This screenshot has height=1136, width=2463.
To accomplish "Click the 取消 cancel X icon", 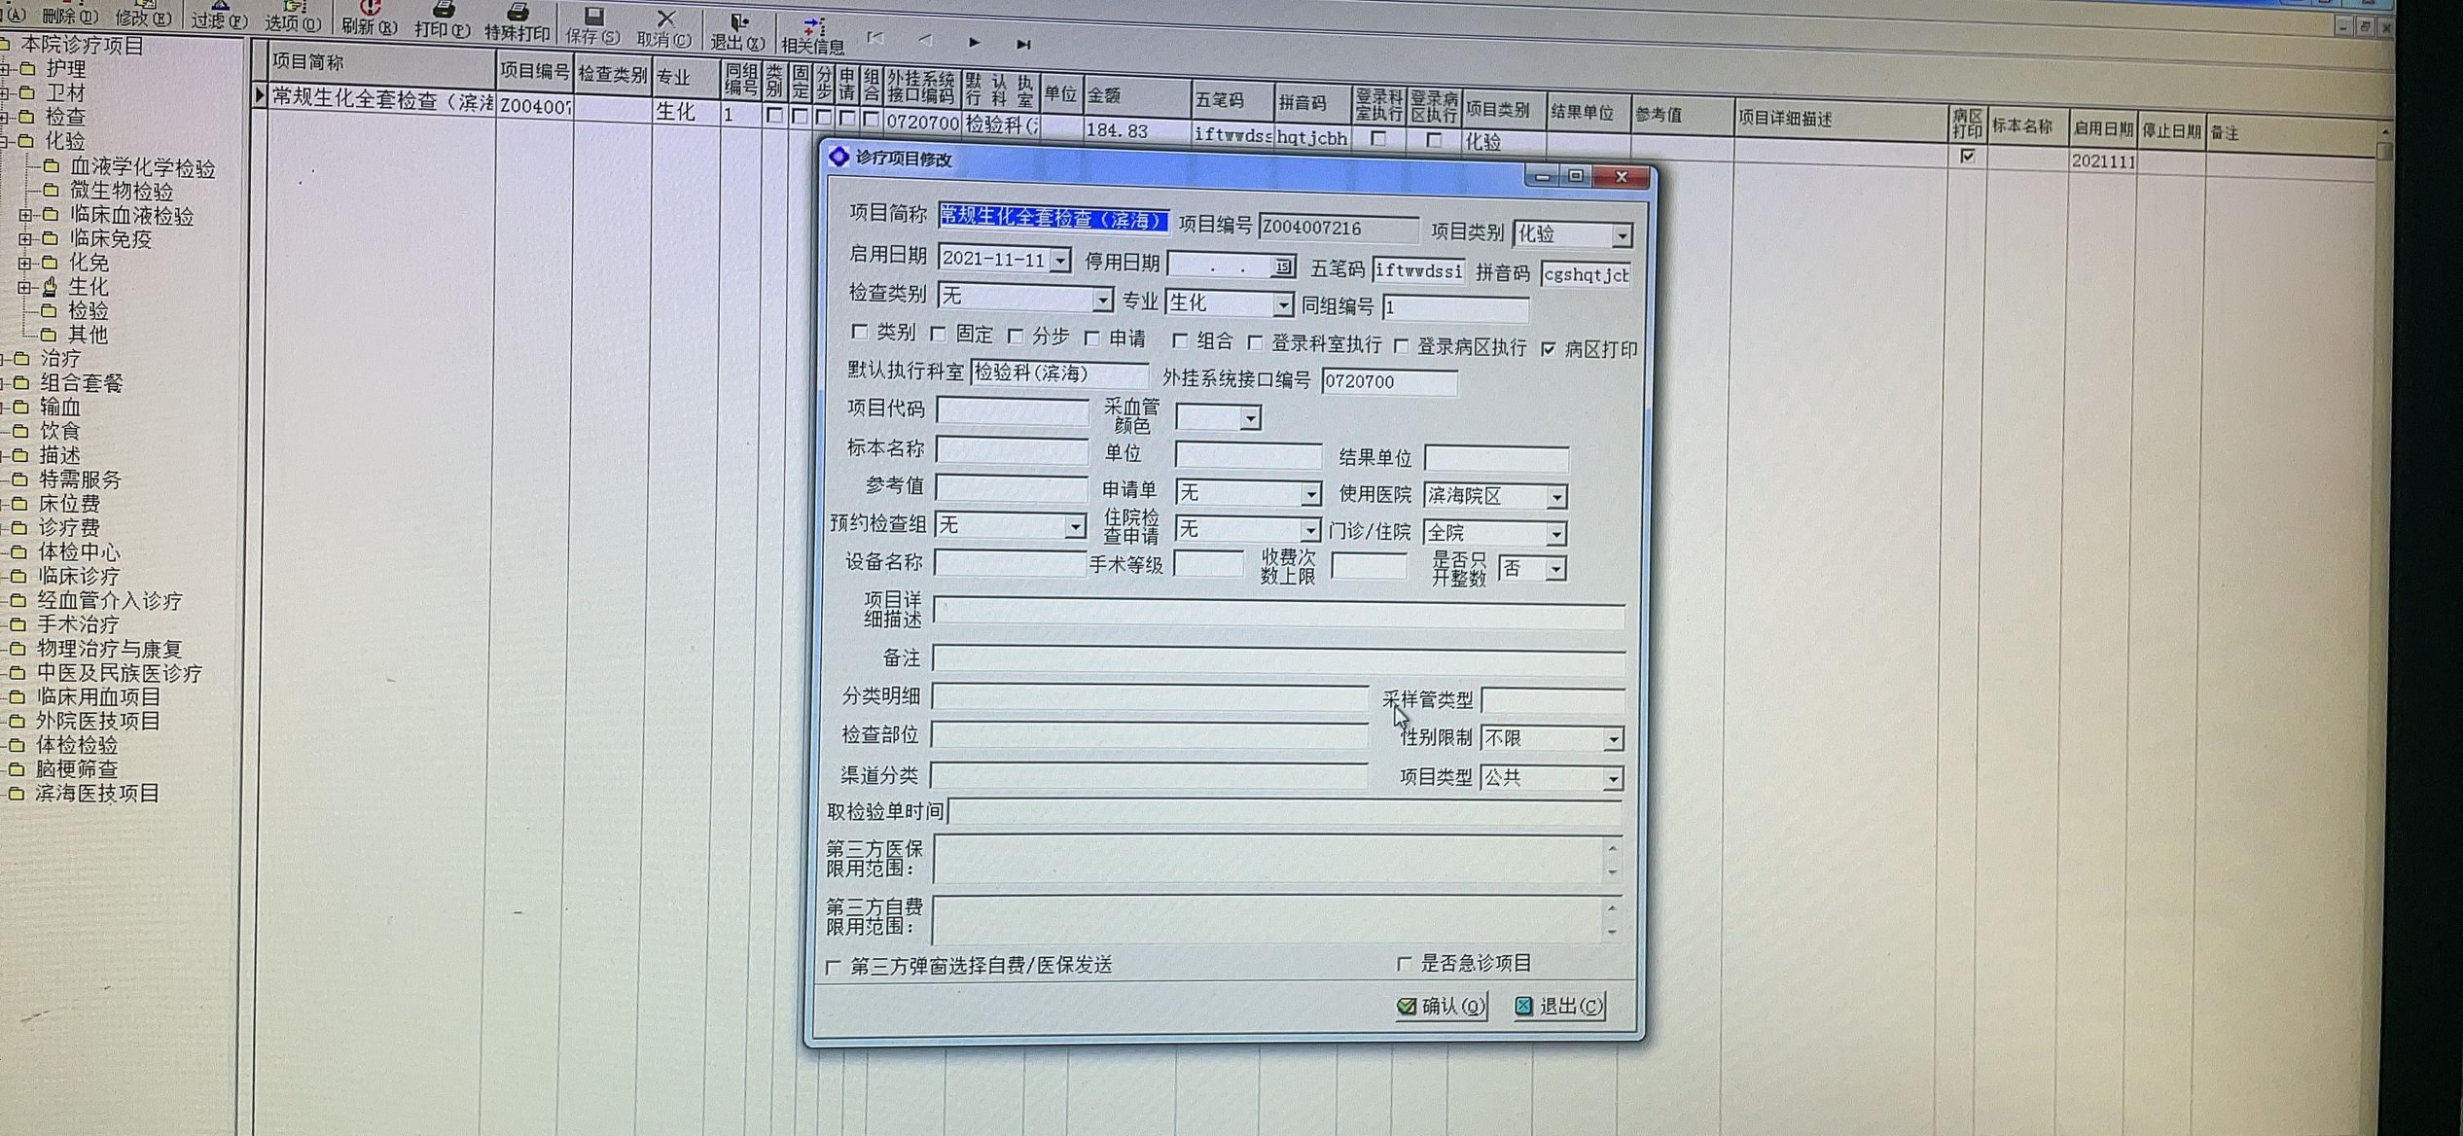I will [x=665, y=19].
